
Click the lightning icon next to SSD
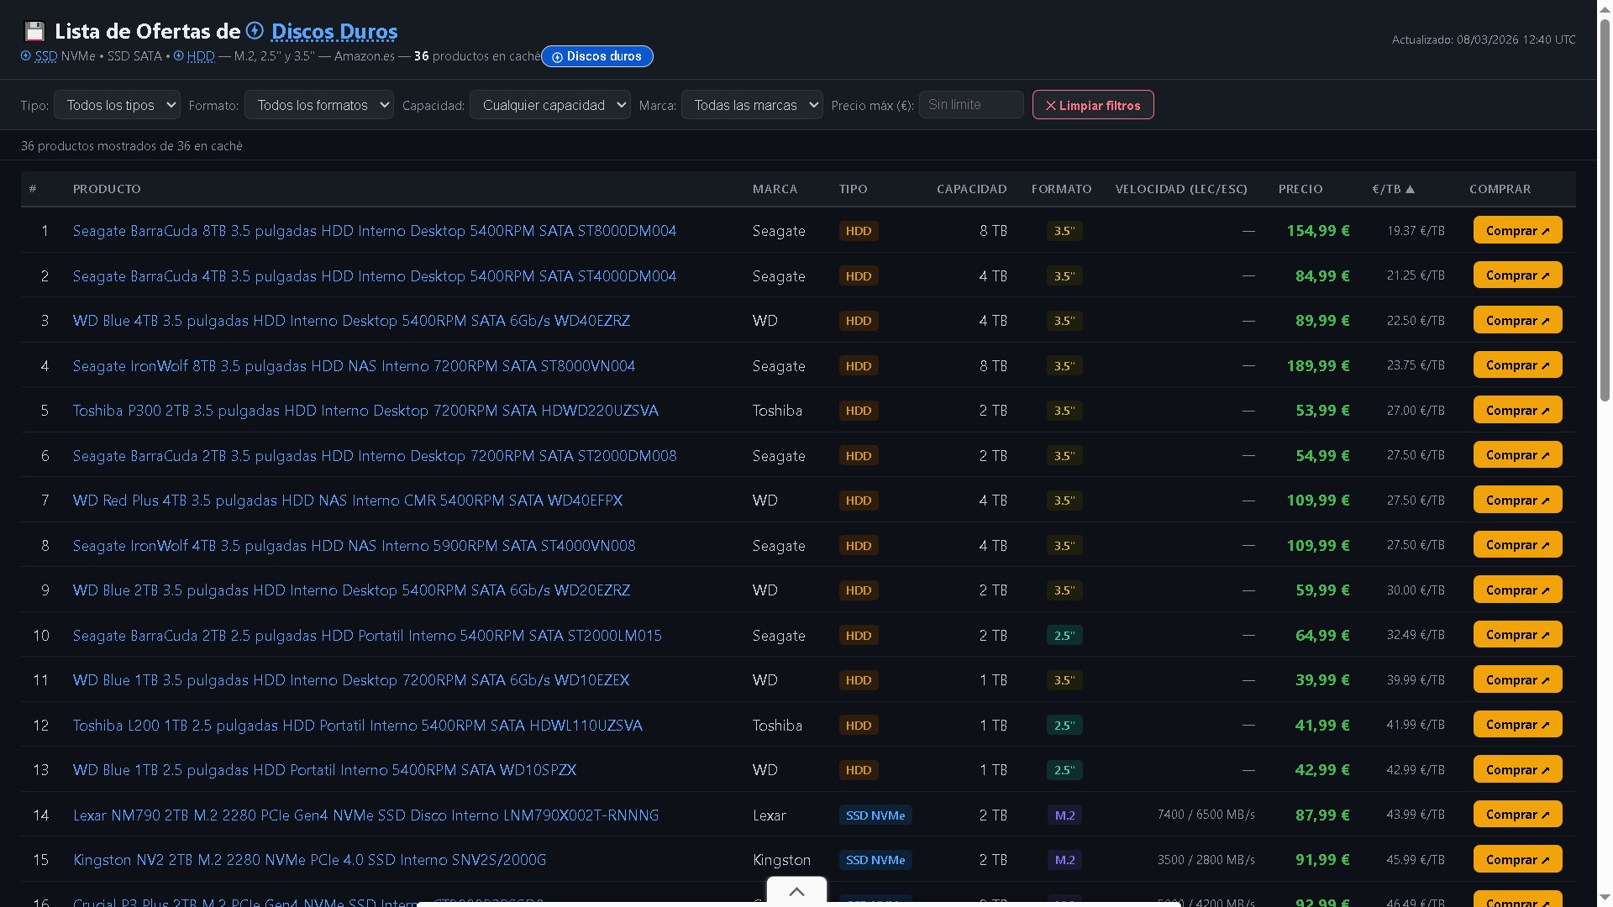[26, 56]
